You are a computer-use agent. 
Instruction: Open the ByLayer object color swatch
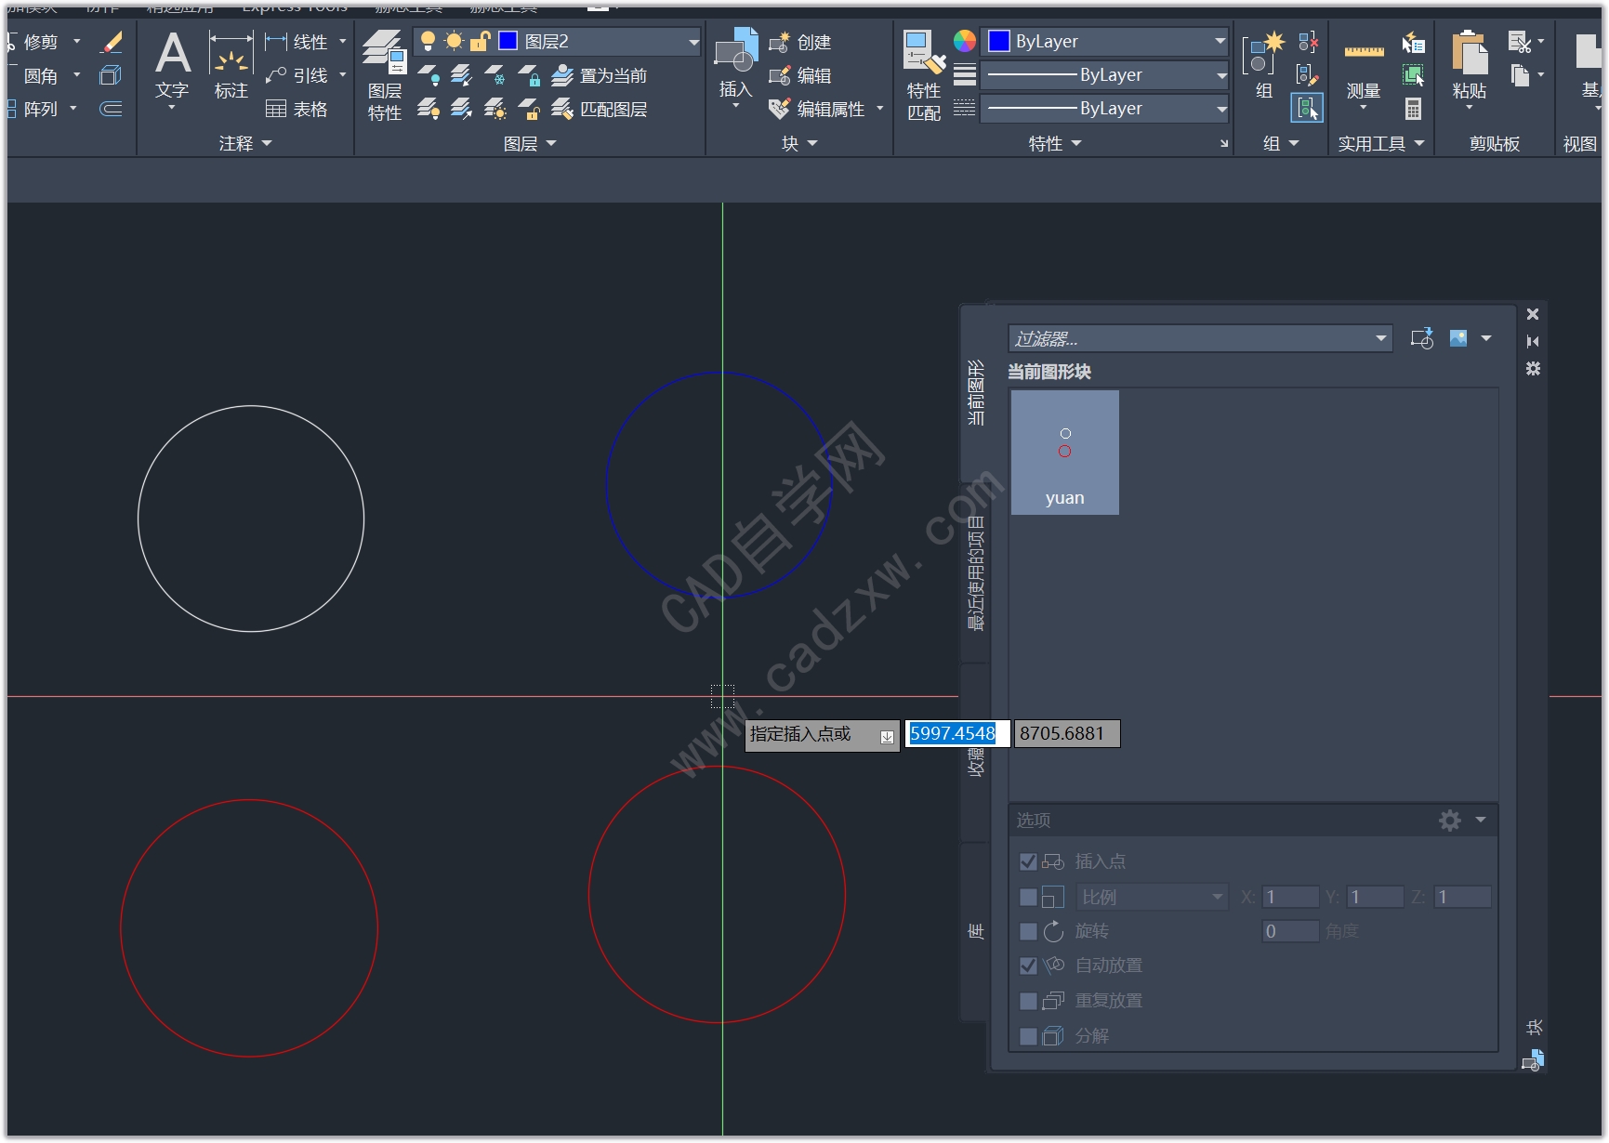[x=1105, y=42]
